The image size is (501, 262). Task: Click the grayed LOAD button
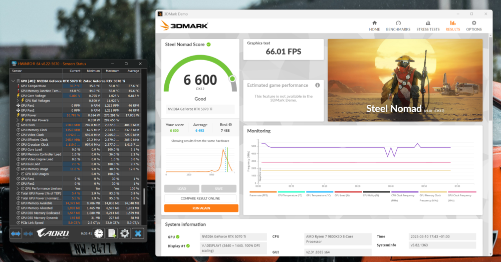tap(181, 188)
